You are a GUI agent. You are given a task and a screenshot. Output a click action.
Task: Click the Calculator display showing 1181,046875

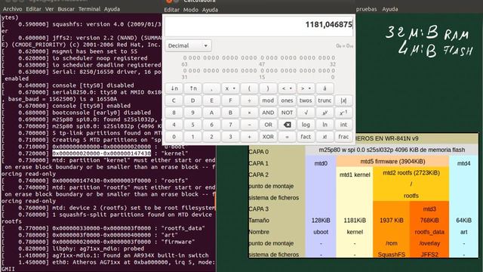[259, 26]
